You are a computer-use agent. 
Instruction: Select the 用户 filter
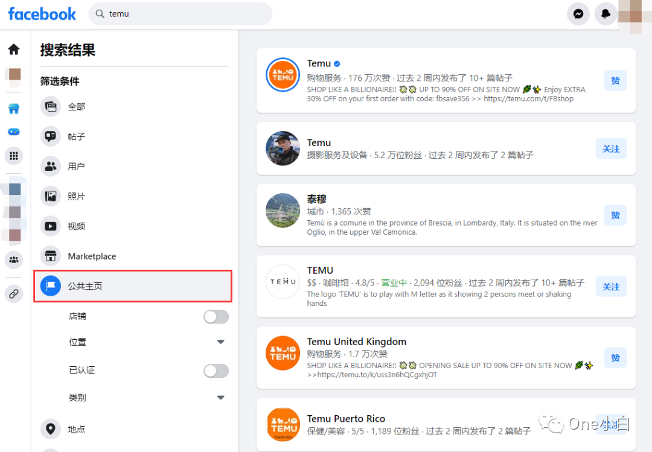point(134,167)
